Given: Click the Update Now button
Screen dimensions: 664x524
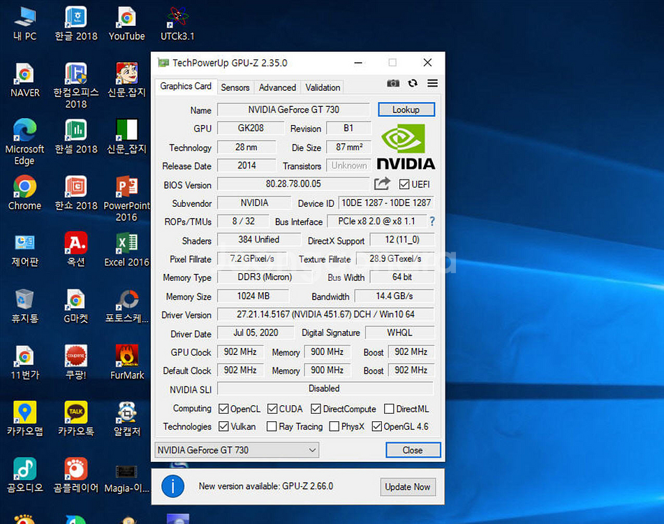Looking at the screenshot, I should pos(407,487).
